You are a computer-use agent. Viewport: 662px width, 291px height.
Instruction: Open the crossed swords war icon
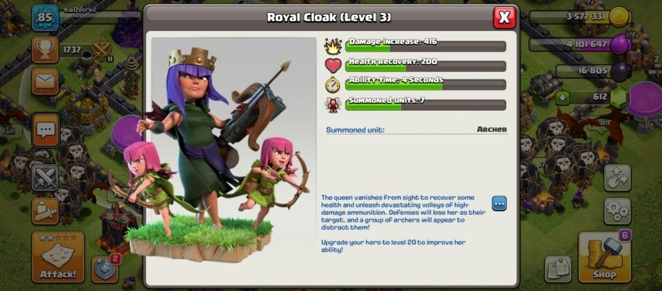[45, 178]
